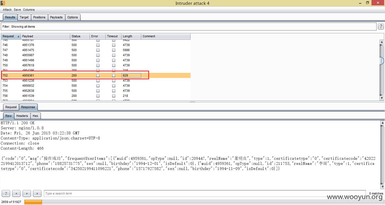Click the plus button beside search field
Screen dimensions: 385x205
point(27,193)
